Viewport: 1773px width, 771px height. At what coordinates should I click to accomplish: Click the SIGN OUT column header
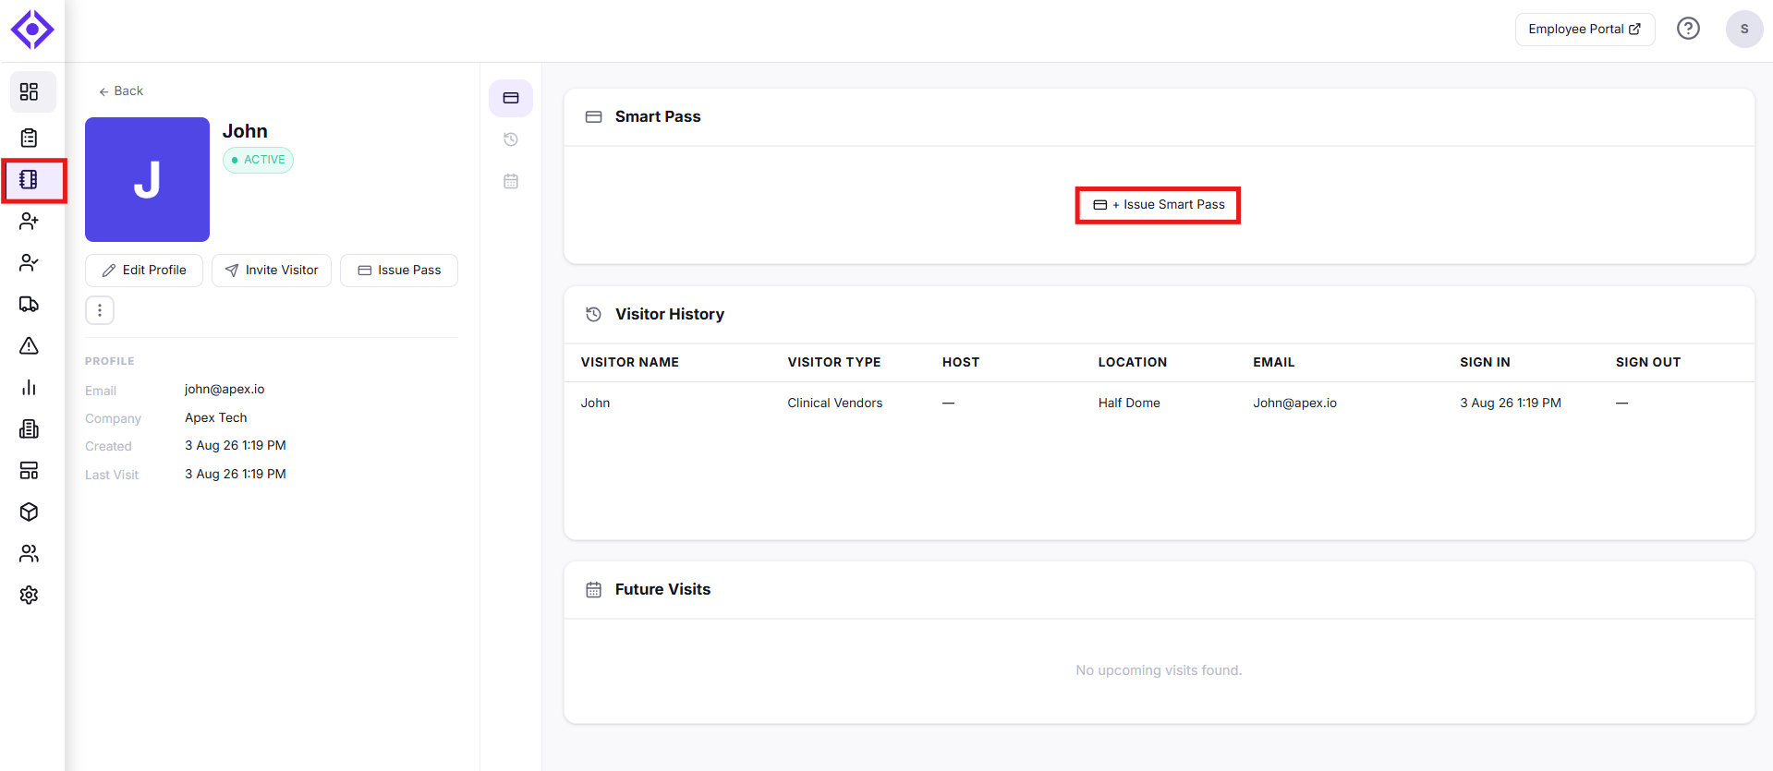pos(1648,363)
